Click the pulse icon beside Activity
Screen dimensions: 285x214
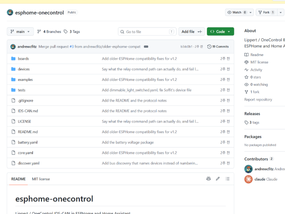(246, 70)
